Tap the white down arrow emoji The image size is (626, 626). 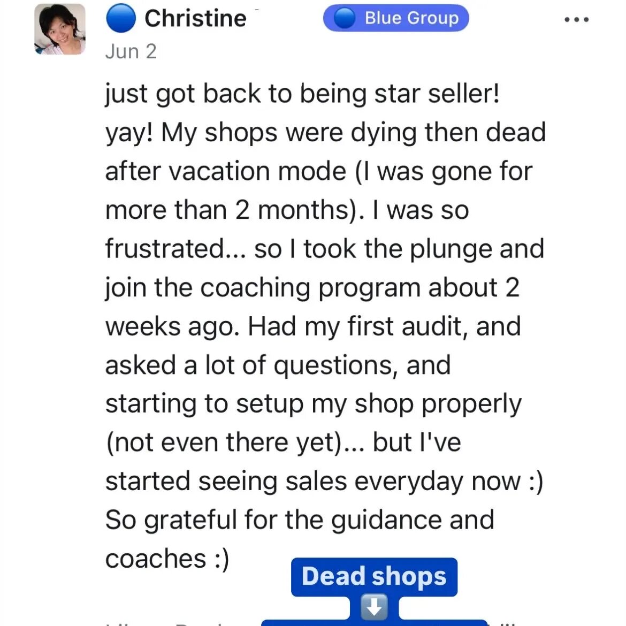[x=374, y=608]
